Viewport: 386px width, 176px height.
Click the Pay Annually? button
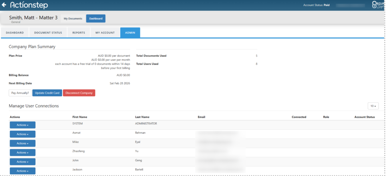[x=20, y=93]
